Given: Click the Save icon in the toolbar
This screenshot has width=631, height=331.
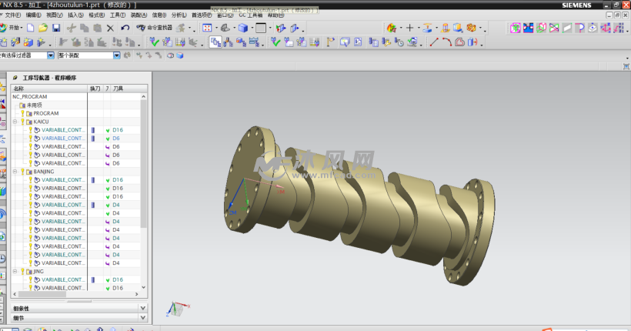Looking at the screenshot, I should coord(55,28).
